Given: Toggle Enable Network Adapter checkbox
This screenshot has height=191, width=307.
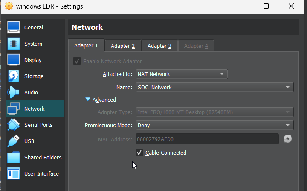Looking at the screenshot, I should pyautogui.click(x=77, y=61).
